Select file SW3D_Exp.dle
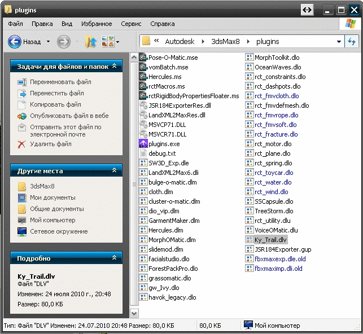 [x=169, y=163]
